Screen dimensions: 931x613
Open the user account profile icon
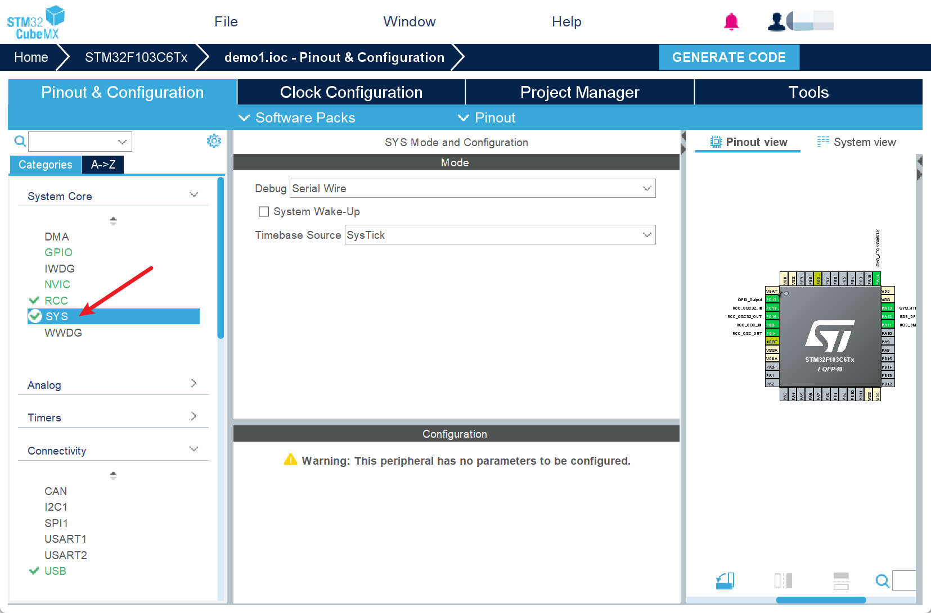click(x=777, y=21)
